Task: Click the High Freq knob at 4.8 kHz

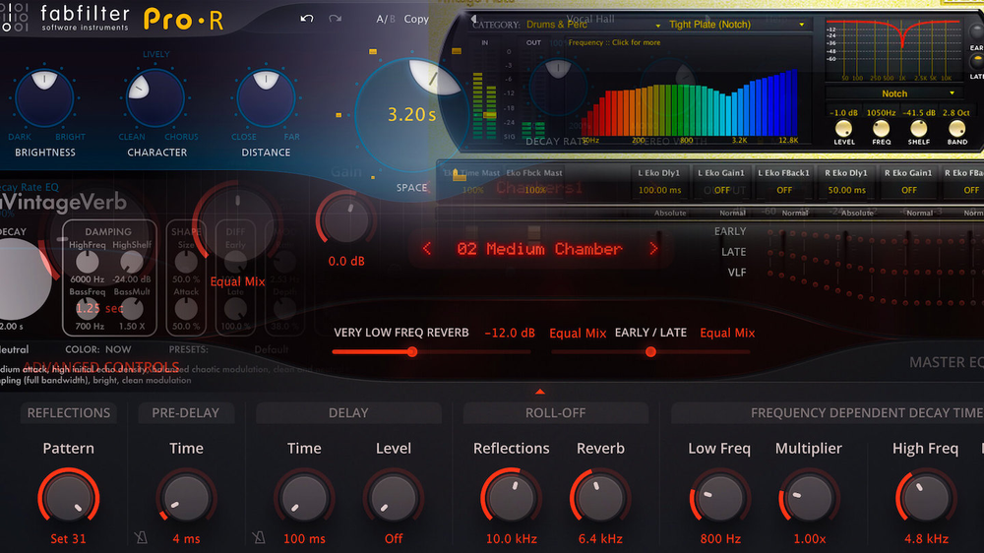Action: pos(926,498)
